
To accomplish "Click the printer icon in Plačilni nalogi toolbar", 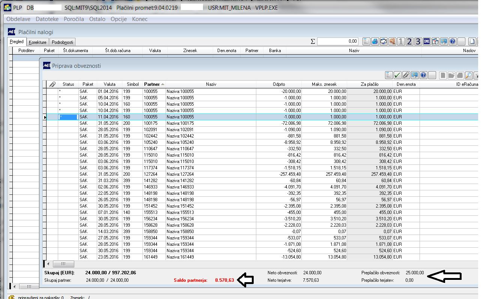I will tap(375, 42).
